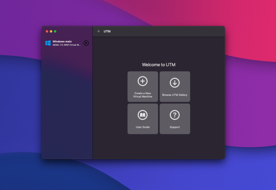Viewport: 276px width, 190px height.
Task: Start the Windows main VM with the play icon
Action: pyautogui.click(x=86, y=43)
